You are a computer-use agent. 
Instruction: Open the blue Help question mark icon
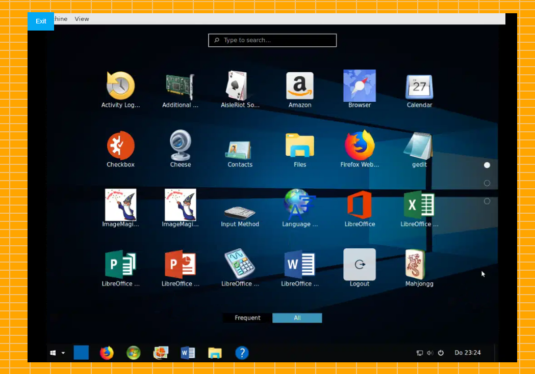pos(242,353)
